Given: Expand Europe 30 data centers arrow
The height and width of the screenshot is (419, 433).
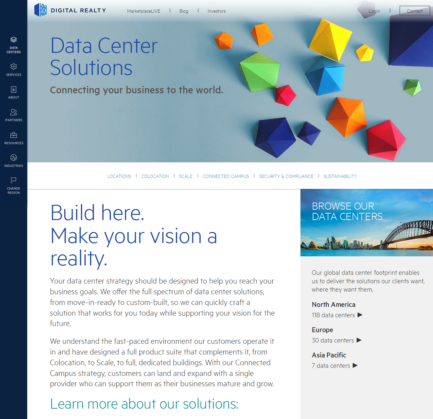Looking at the screenshot, I should point(359,340).
